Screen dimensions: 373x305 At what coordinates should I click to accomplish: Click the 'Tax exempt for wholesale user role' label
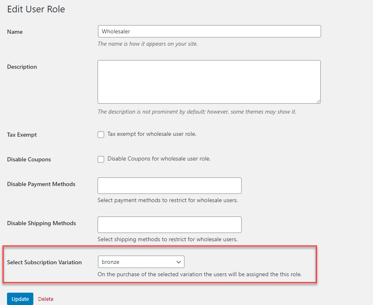click(x=152, y=134)
